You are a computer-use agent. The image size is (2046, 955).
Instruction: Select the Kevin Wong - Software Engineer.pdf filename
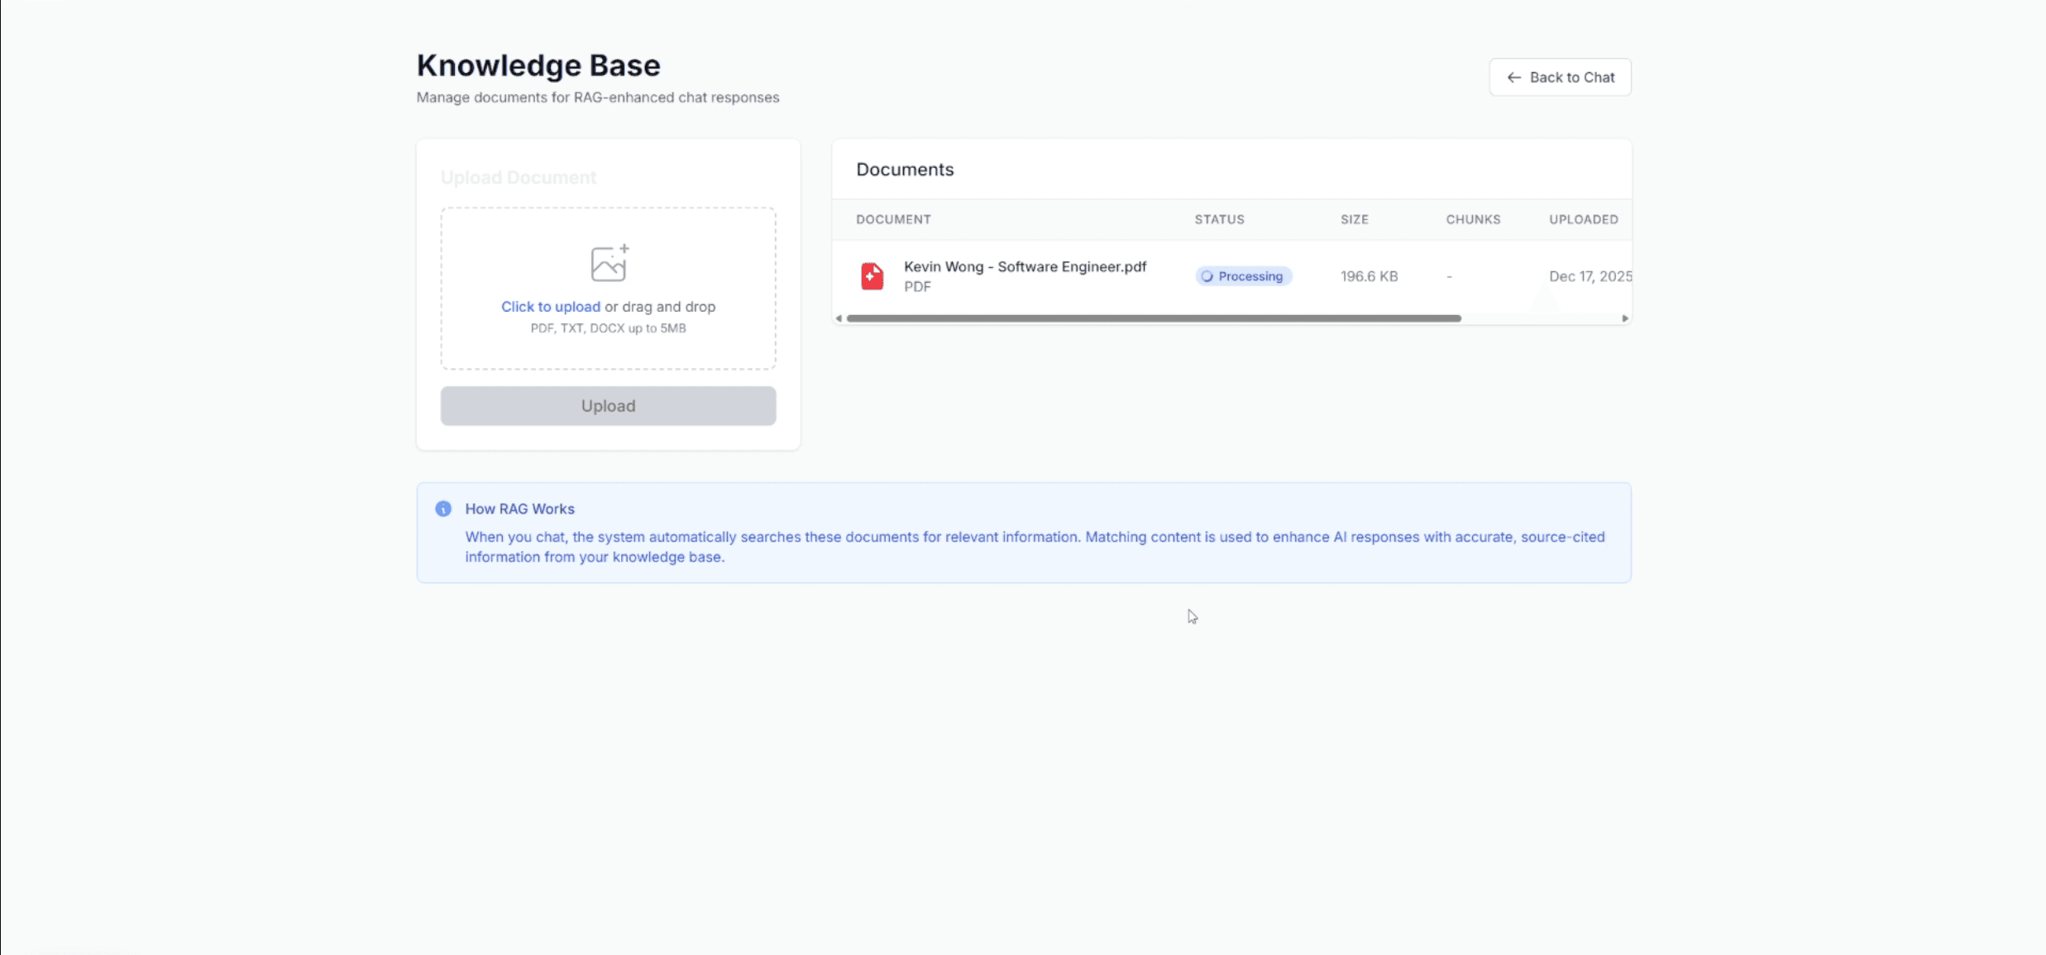(x=1025, y=266)
